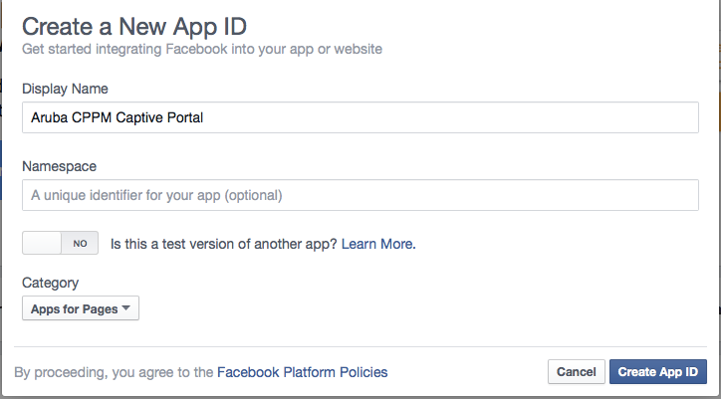Open the Learn More link

click(x=377, y=244)
